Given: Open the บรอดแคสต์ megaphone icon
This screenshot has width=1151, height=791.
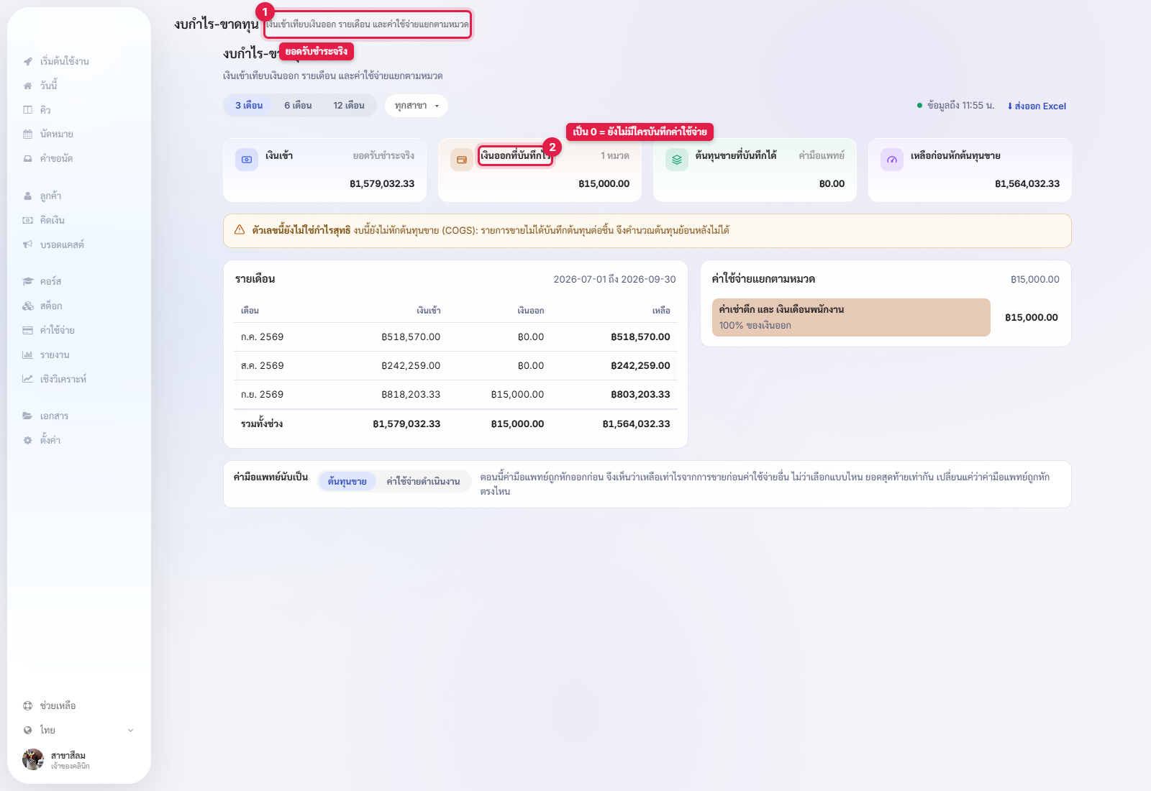Looking at the screenshot, I should tap(27, 245).
